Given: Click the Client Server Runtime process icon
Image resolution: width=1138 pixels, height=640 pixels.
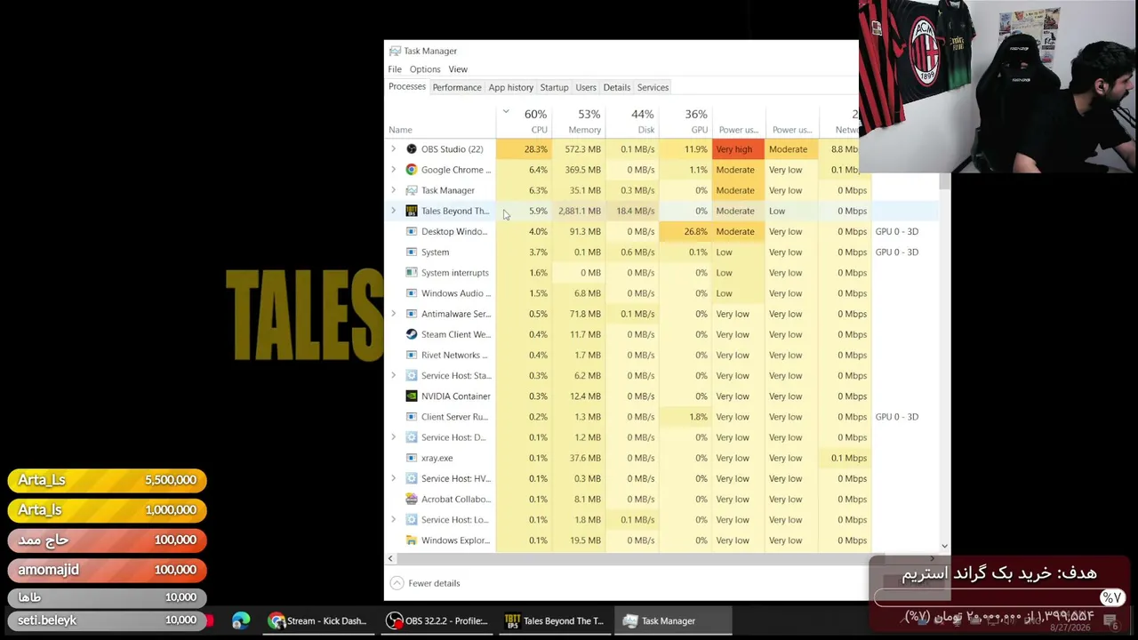Looking at the screenshot, I should click(411, 417).
